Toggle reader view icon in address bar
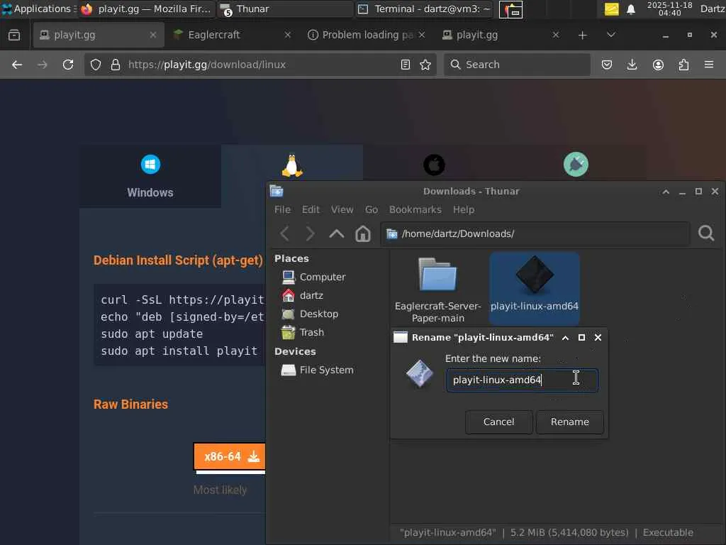Image resolution: width=726 pixels, height=545 pixels. tap(406, 65)
